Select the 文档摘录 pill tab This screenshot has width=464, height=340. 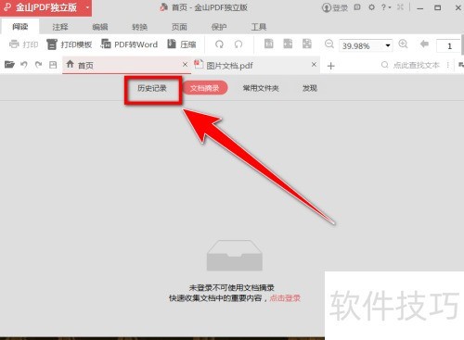(x=205, y=88)
